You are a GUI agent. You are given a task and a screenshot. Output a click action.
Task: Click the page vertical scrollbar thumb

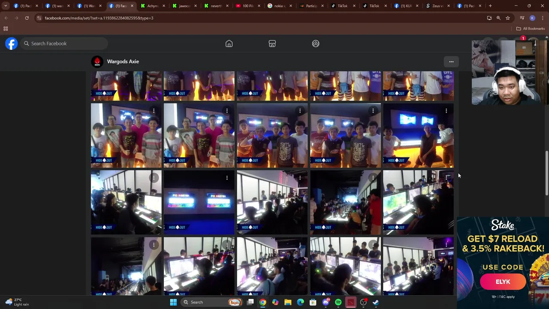tap(546, 173)
